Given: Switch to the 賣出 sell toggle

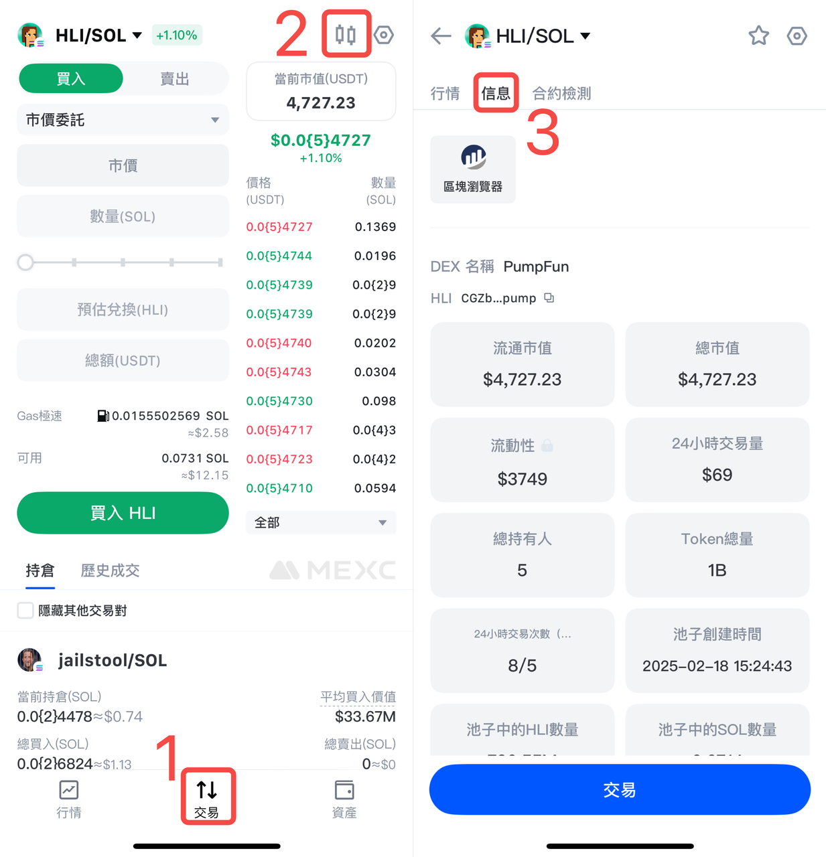Looking at the screenshot, I should (175, 79).
